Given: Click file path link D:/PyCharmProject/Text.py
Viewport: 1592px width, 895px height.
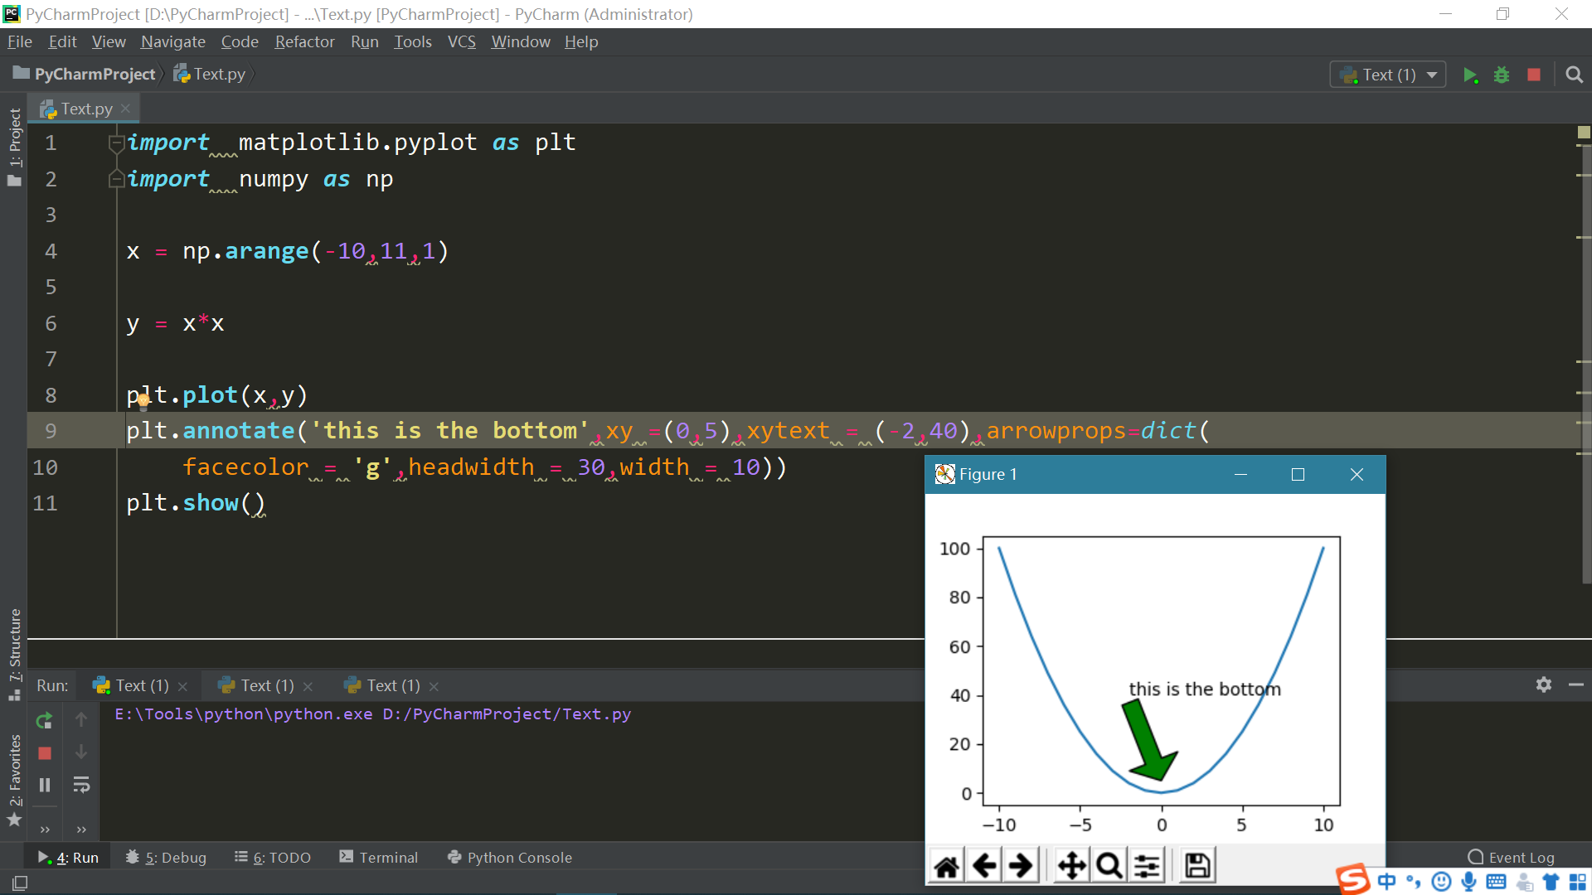Looking at the screenshot, I should tap(507, 714).
